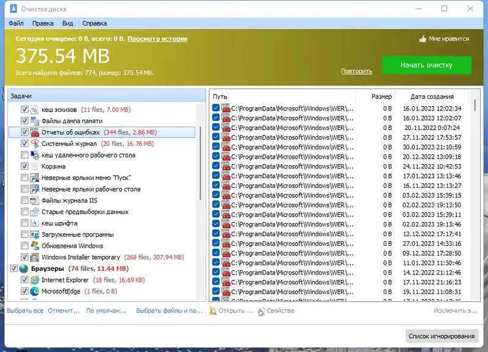Uncheck the file row dated 27.11.2022 17:53:57
The height and width of the screenshot is (352, 488).
(x=216, y=137)
